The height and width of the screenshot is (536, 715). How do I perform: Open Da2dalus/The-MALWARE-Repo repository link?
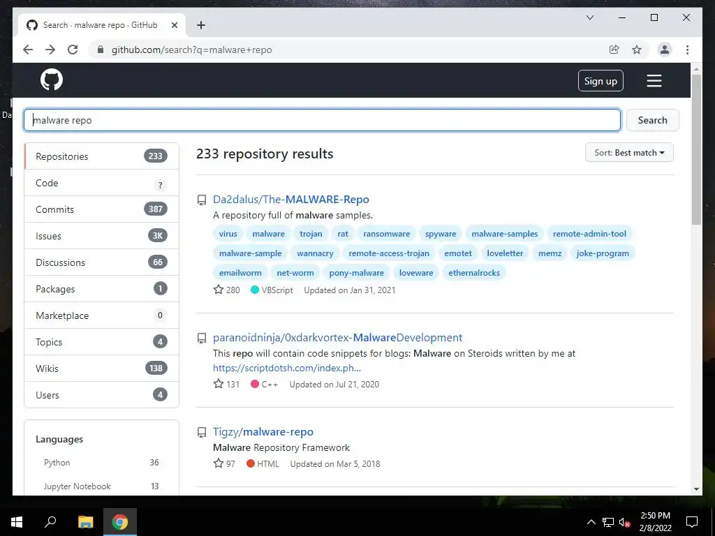pos(291,199)
